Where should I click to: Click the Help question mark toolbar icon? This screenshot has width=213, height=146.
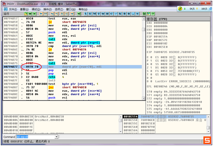coord(153,14)
